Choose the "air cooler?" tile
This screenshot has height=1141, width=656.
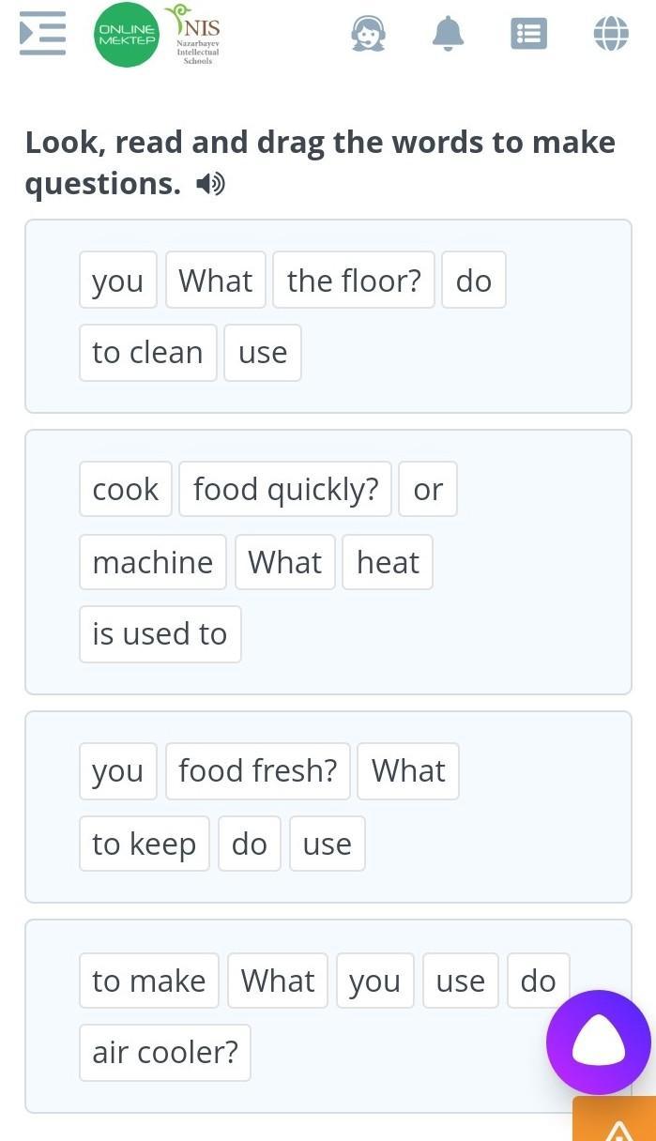pos(165,1052)
